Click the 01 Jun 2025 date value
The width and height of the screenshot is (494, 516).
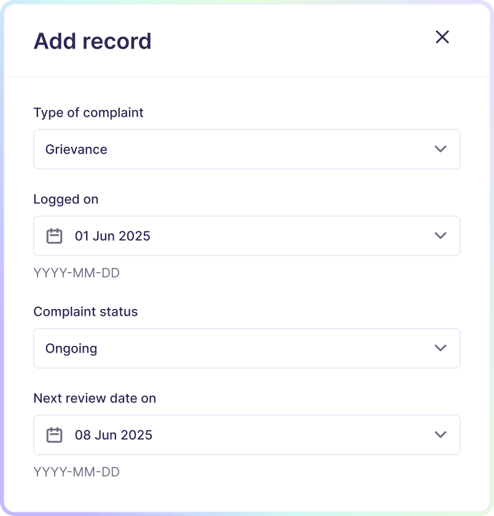pos(112,236)
